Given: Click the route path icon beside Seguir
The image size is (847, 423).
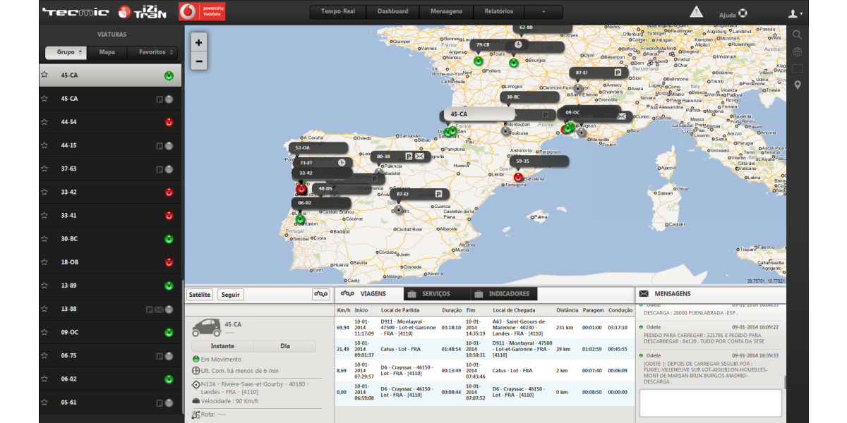Looking at the screenshot, I should (320, 295).
